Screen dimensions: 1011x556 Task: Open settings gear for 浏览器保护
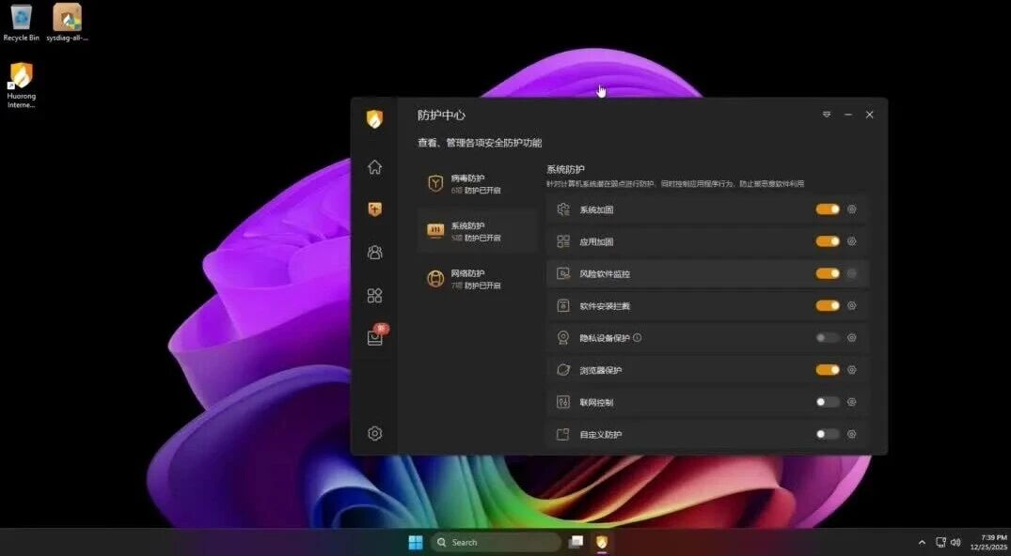tap(852, 370)
